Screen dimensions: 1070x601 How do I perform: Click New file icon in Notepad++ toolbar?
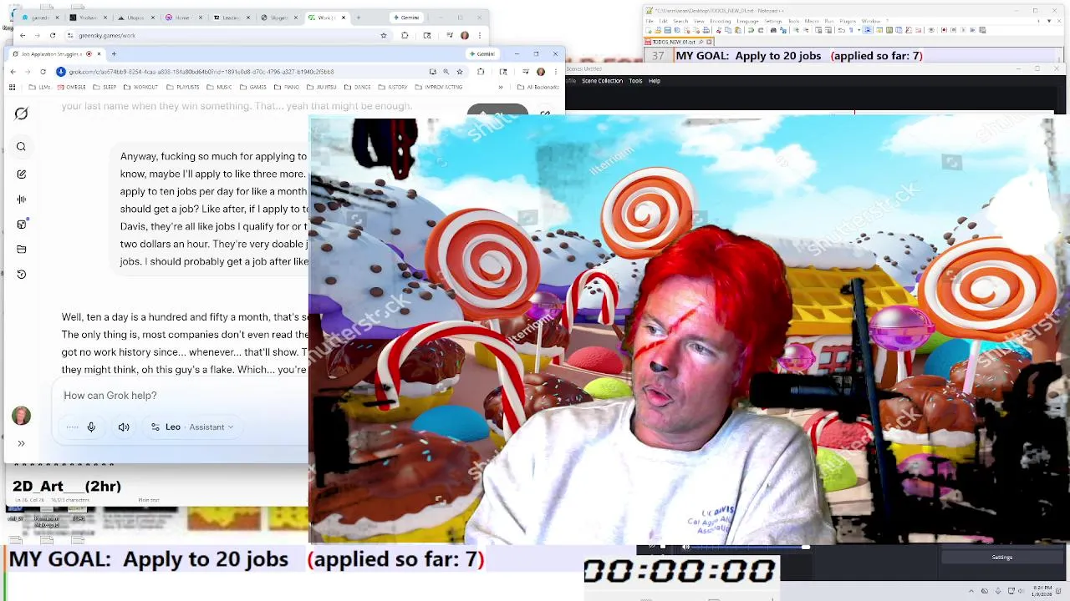pyautogui.click(x=649, y=30)
